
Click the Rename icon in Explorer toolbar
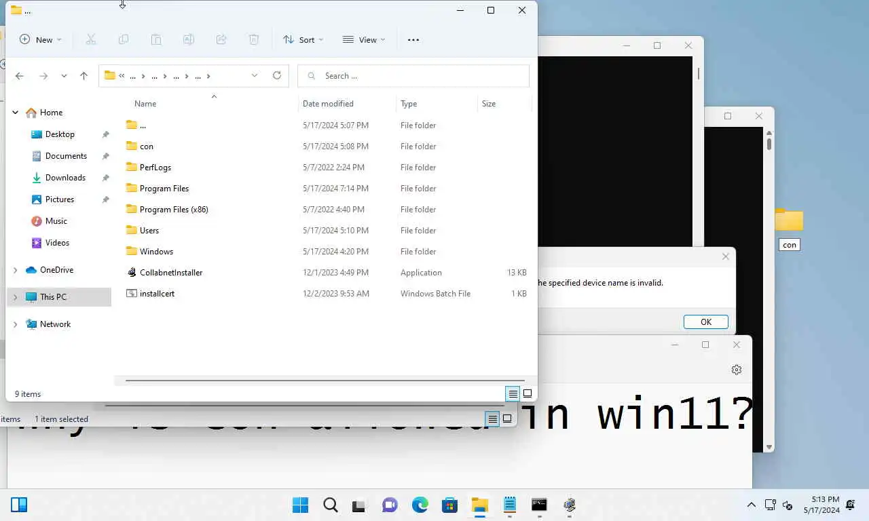189,40
